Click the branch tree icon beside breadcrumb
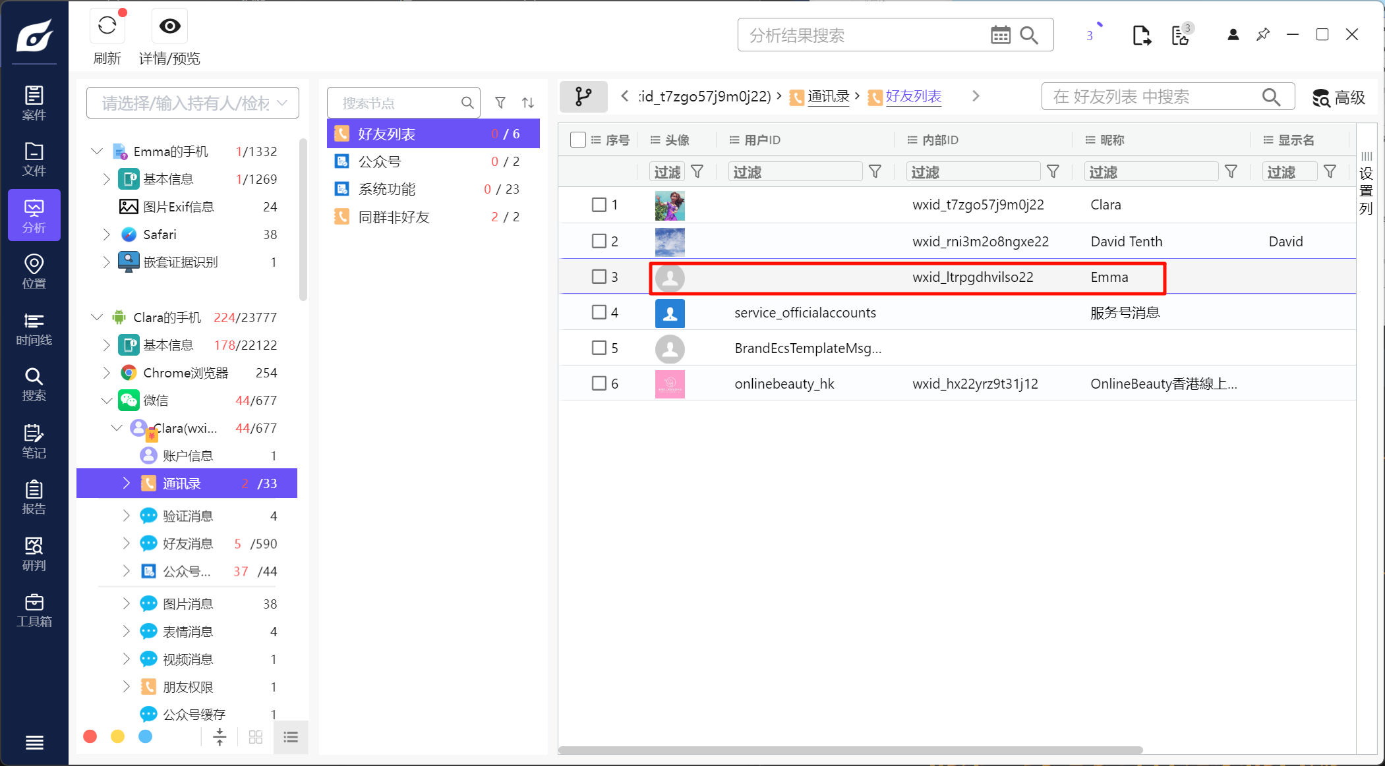The image size is (1385, 766). (x=583, y=97)
